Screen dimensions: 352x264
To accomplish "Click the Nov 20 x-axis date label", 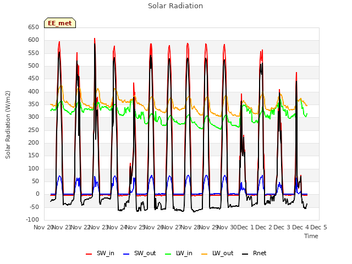I will pyautogui.click(x=43, y=227).
